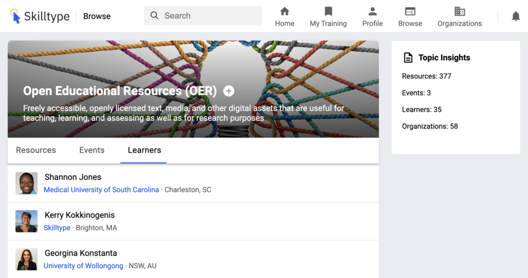The image size is (528, 278).
Task: Click the search magnifier icon
Action: pyautogui.click(x=154, y=15)
